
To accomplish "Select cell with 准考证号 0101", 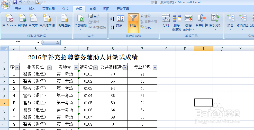I will (x=88, y=74).
